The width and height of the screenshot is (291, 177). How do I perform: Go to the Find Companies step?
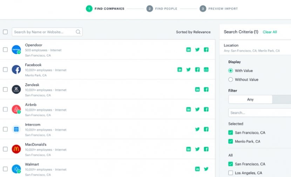105,8
